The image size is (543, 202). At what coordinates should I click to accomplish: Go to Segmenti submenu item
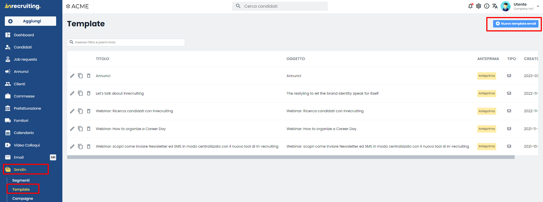coord(21,180)
